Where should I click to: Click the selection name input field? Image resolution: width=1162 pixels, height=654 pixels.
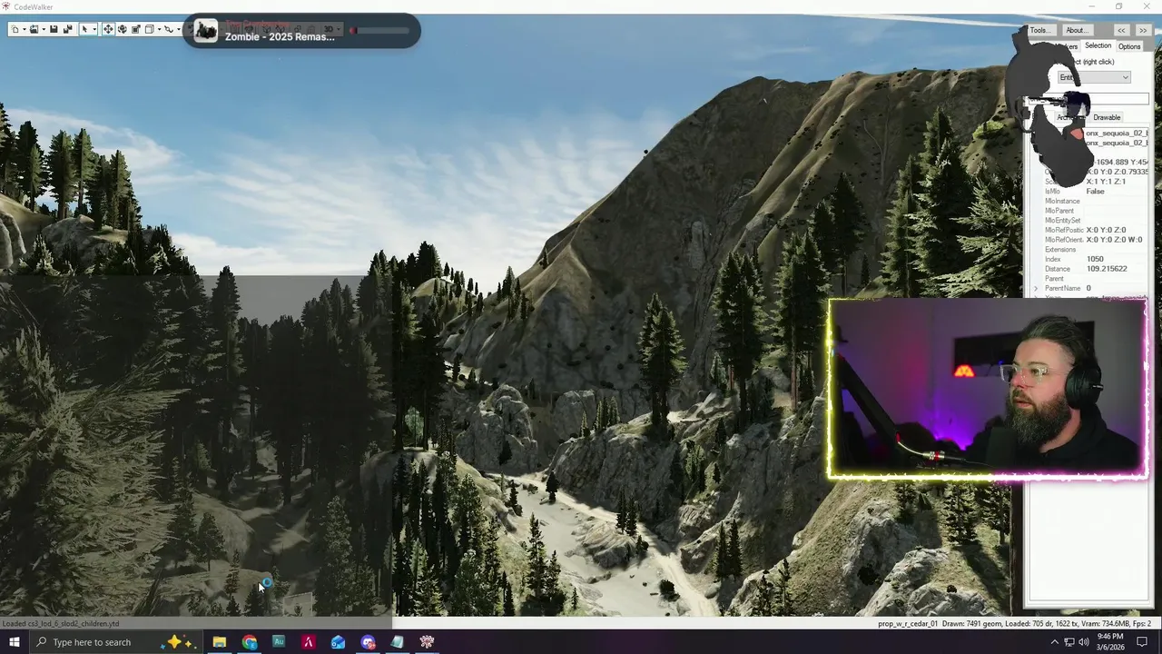1088,99
